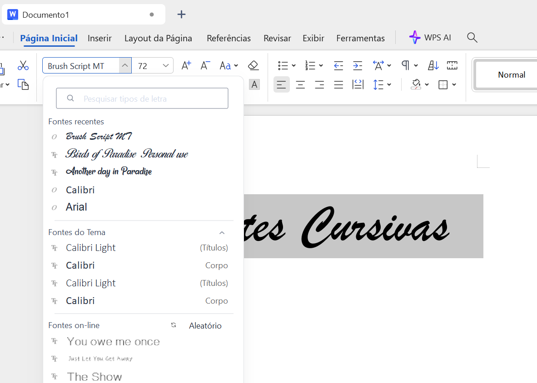Viewport: 537px width, 383px height.
Task: Align text to the left
Action: pyautogui.click(x=282, y=84)
